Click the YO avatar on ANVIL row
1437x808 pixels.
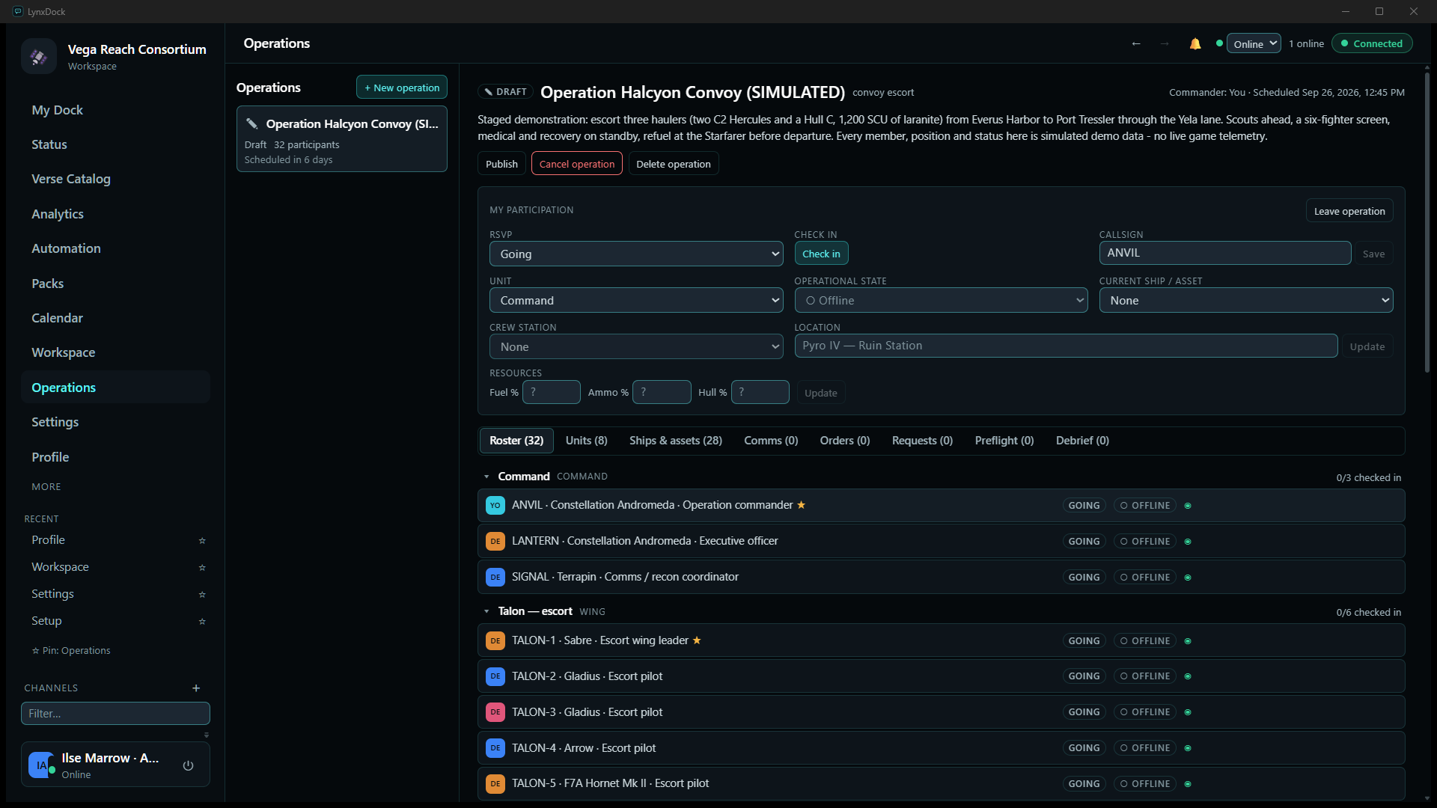tap(495, 506)
